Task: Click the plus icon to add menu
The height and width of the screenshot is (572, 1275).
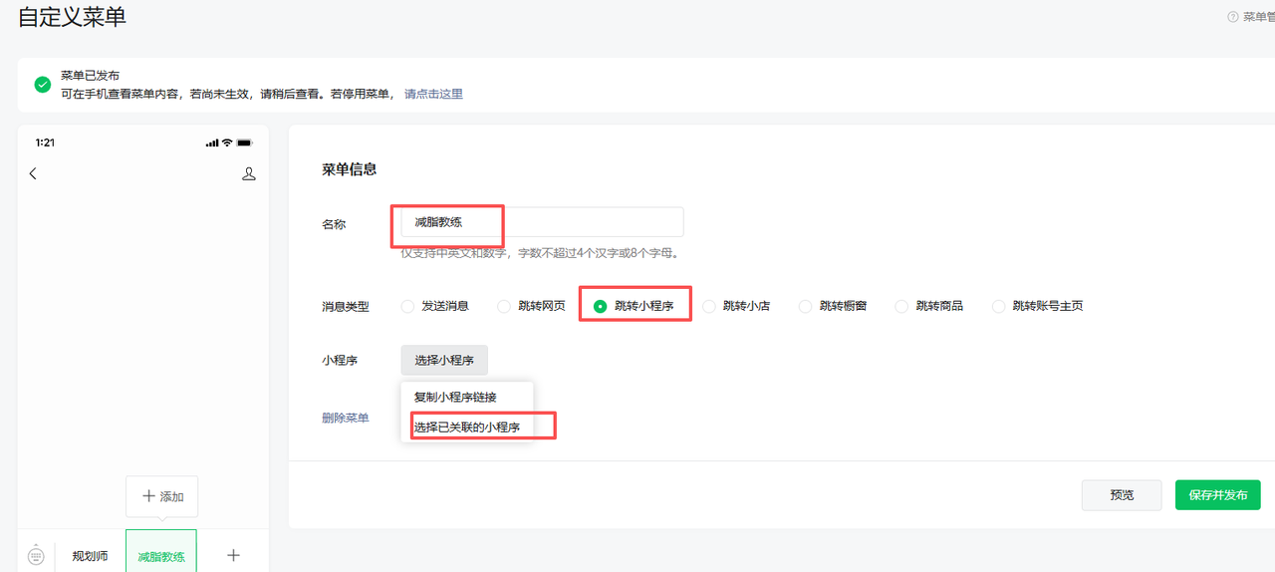Action: coord(233,555)
